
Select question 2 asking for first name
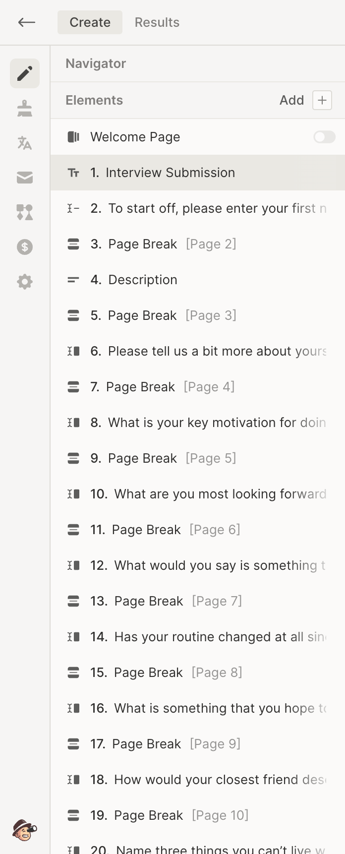coord(198,208)
